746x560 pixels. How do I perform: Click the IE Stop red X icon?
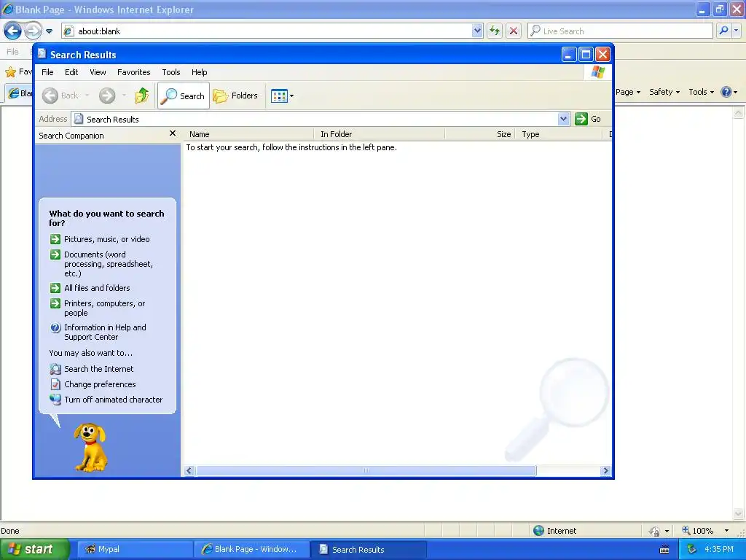514,31
